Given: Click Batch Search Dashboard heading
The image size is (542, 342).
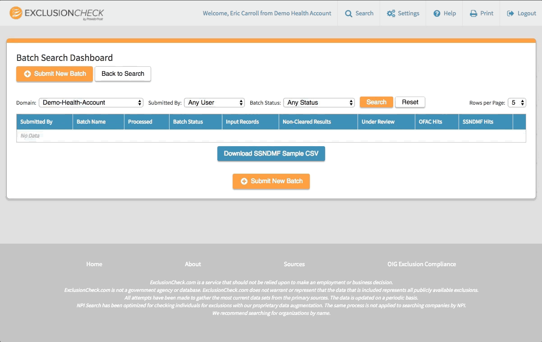Looking at the screenshot, I should 64,58.
